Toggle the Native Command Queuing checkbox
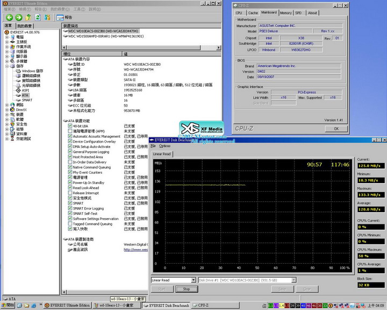The image size is (387, 310). click(70, 167)
